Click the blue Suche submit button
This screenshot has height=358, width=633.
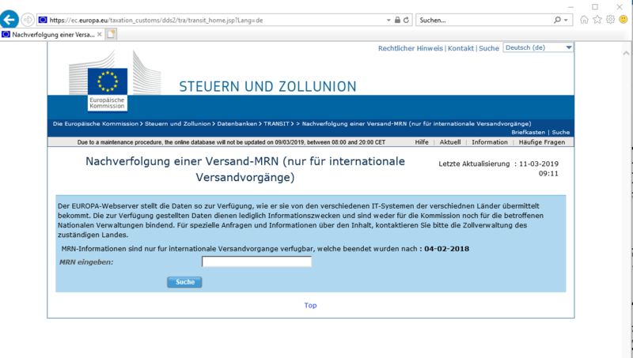click(x=184, y=282)
